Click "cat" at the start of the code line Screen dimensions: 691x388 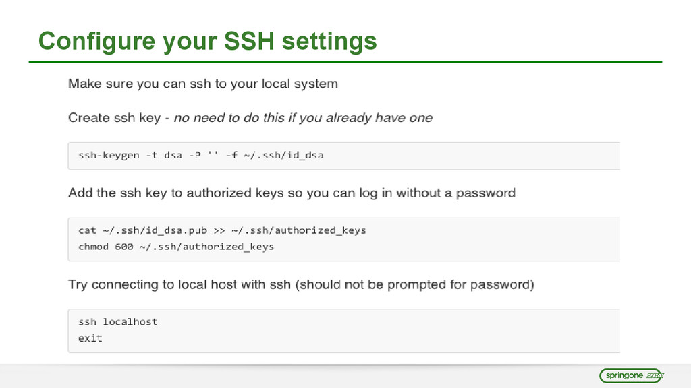[87, 230]
